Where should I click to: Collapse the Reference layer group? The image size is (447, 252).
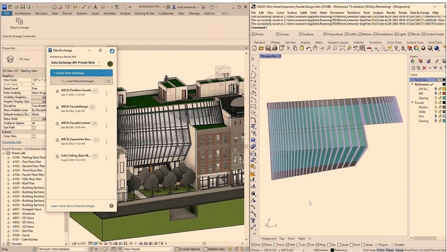(x=412, y=84)
